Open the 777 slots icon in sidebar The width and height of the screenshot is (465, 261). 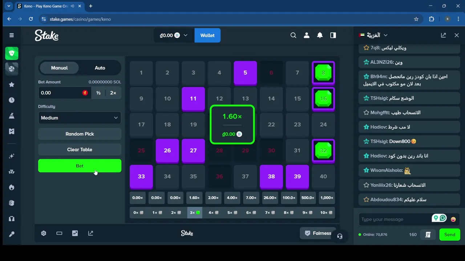pyautogui.click(x=12, y=172)
